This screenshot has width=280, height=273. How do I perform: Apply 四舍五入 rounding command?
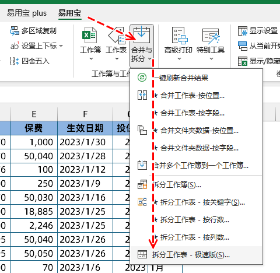(x=36, y=61)
